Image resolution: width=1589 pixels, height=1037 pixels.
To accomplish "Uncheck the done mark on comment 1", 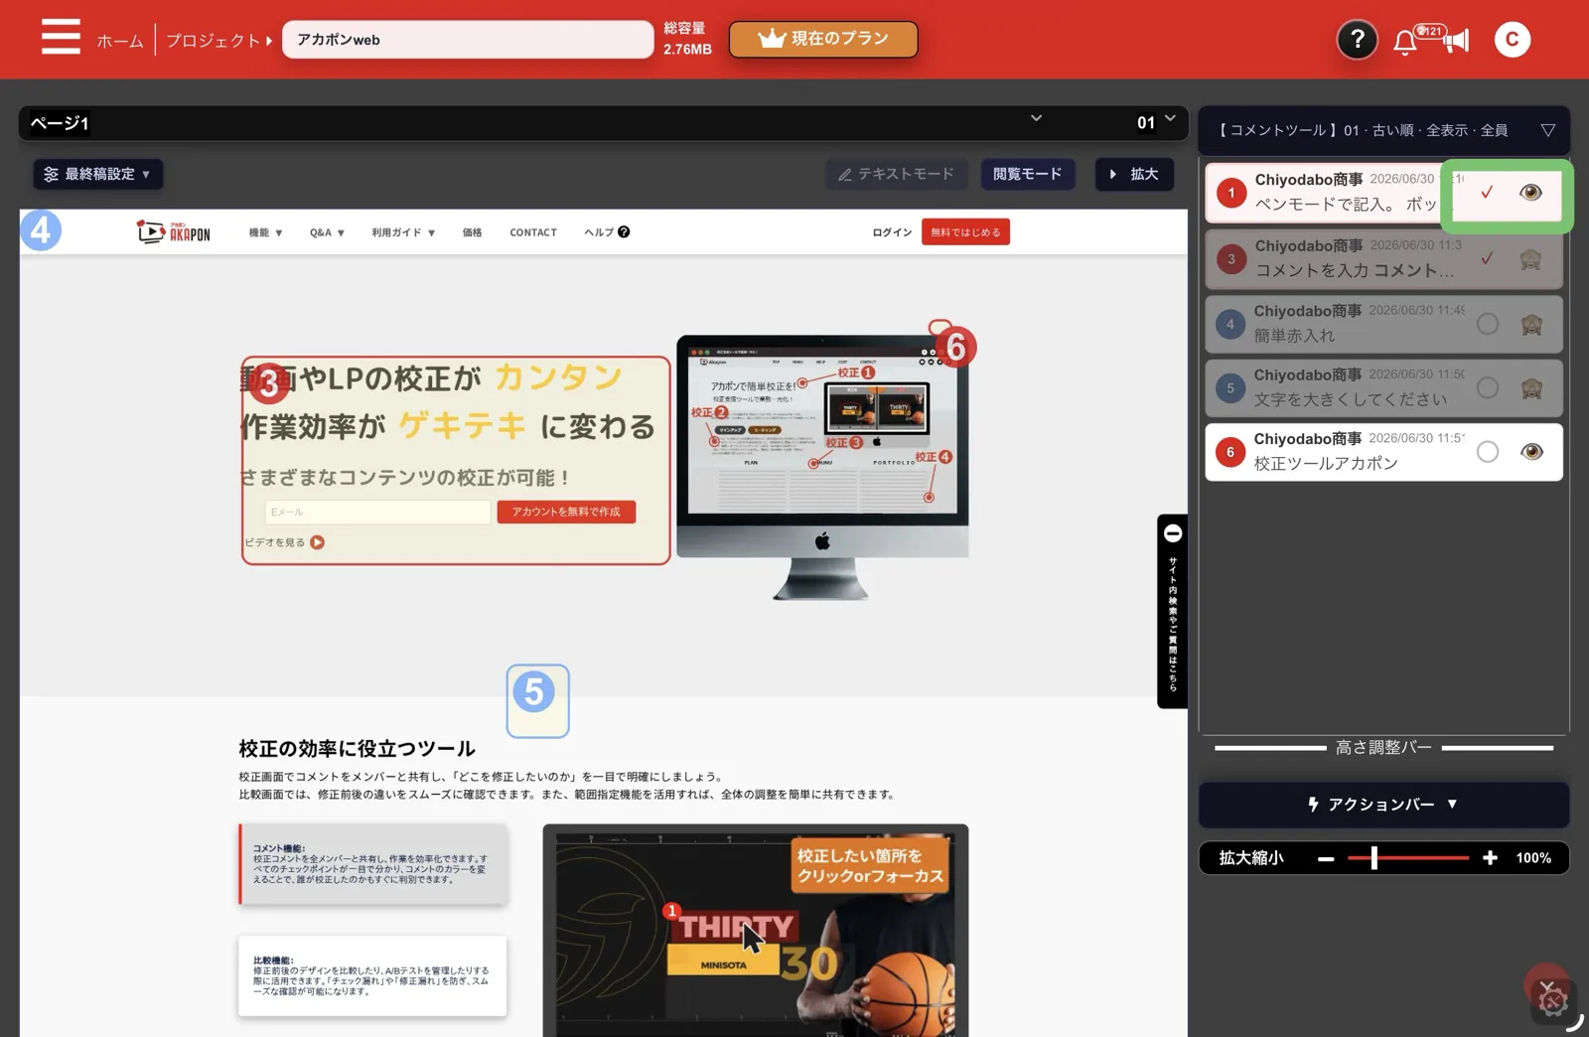I will tap(1487, 192).
